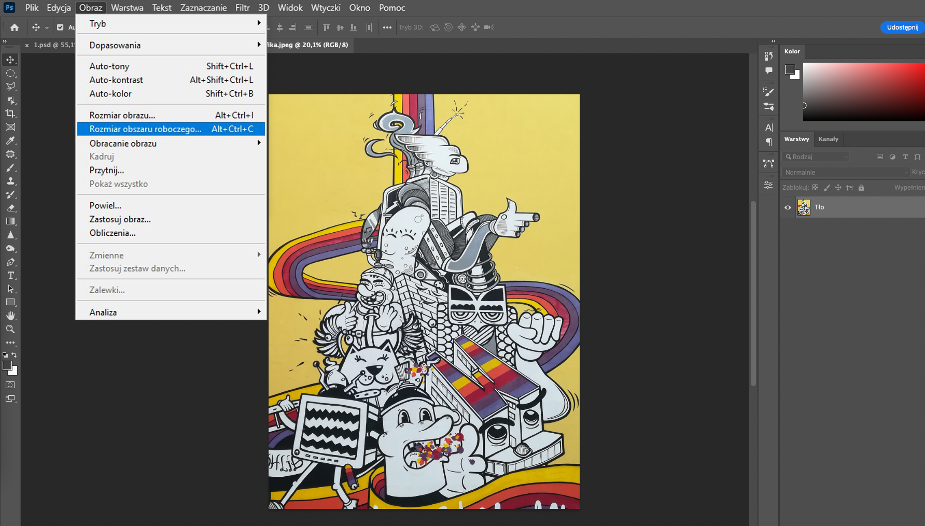Click the foreground color swatch in toolbar
This screenshot has width=925, height=526.
pyautogui.click(x=7, y=365)
